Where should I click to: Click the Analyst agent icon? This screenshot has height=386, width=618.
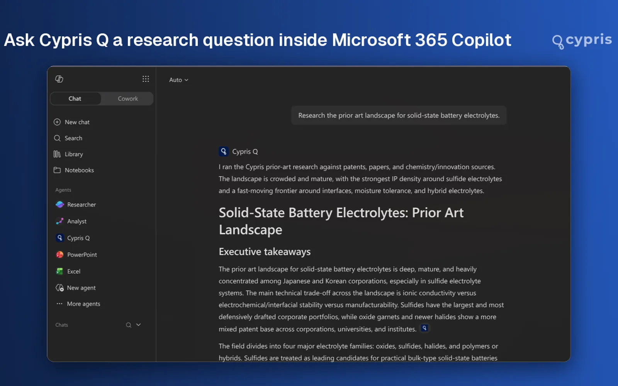pyautogui.click(x=60, y=221)
